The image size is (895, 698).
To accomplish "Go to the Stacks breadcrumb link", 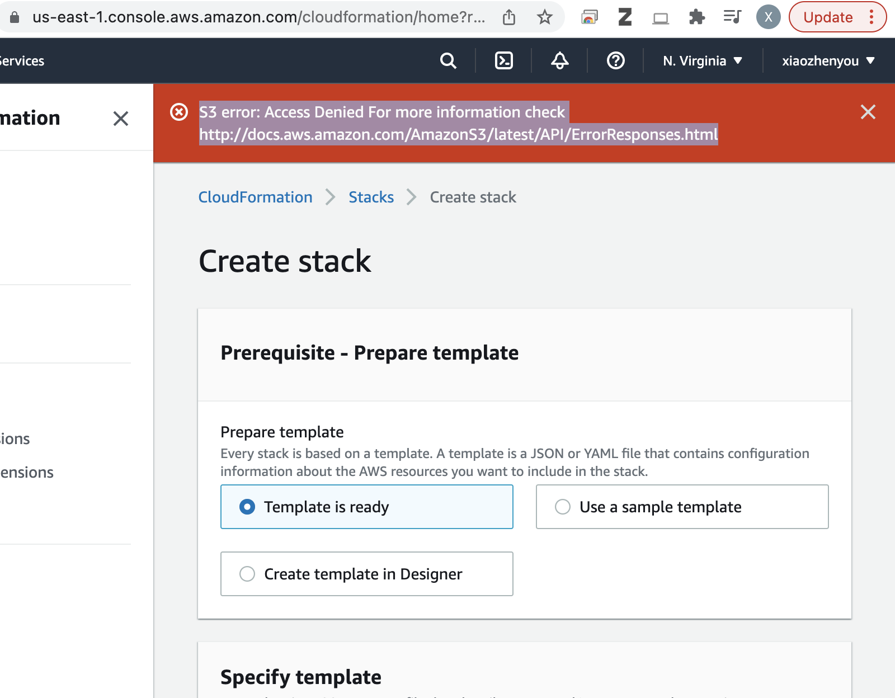I will tap(371, 197).
